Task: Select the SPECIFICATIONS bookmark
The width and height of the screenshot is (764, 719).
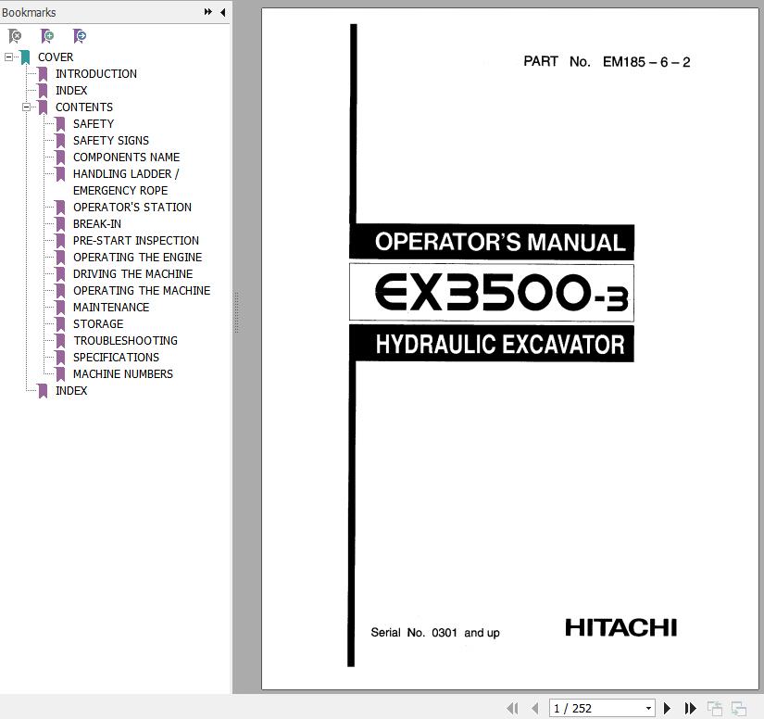Action: 116,358
